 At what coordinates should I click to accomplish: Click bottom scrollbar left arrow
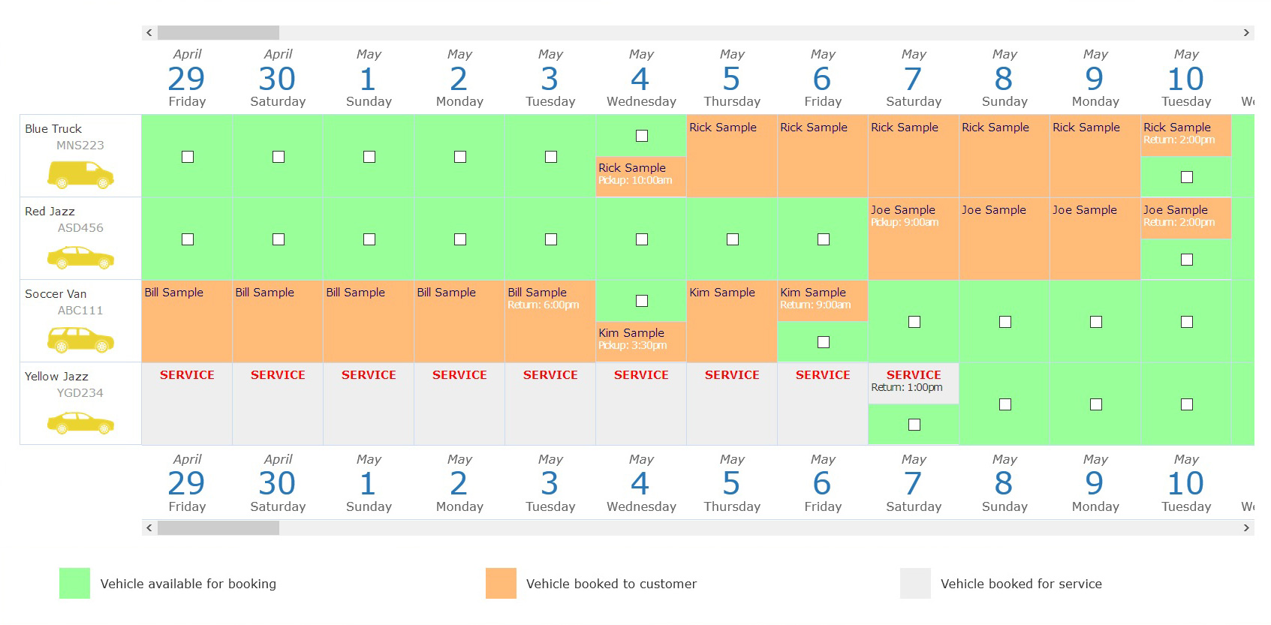point(149,528)
